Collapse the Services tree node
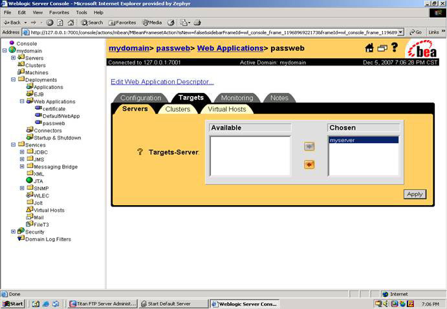 [x=13, y=145]
